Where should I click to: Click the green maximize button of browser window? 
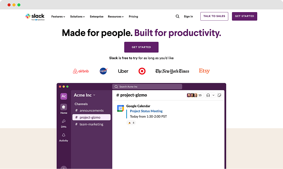[19, 5]
